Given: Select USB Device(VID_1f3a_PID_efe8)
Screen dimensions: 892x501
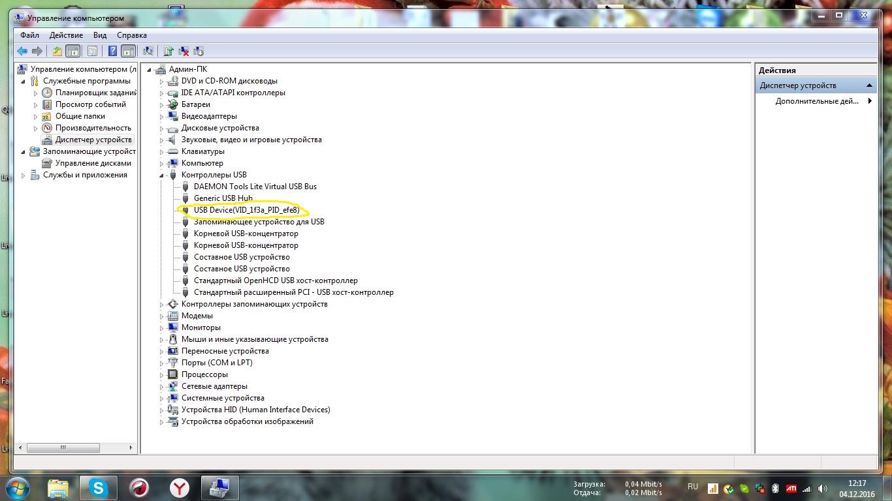Looking at the screenshot, I should click(x=247, y=210).
